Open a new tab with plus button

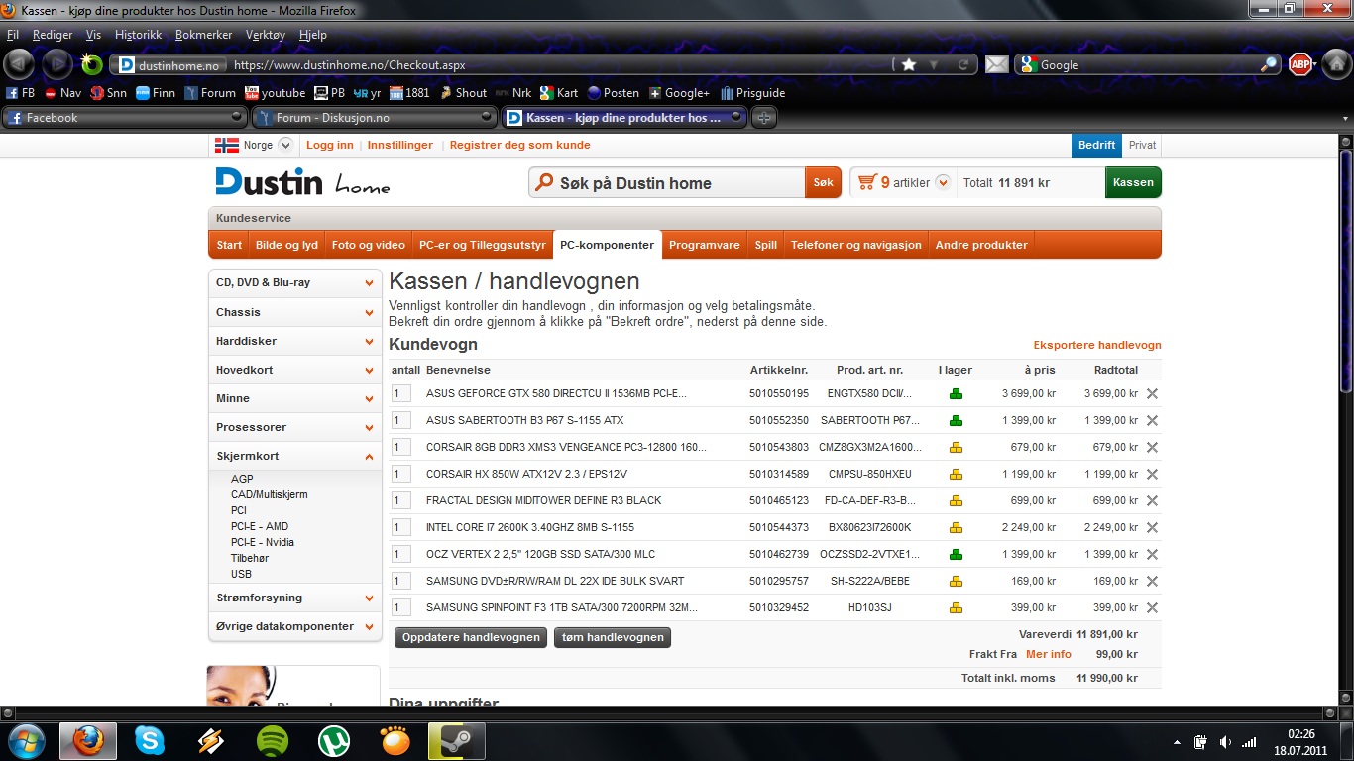[x=763, y=117]
